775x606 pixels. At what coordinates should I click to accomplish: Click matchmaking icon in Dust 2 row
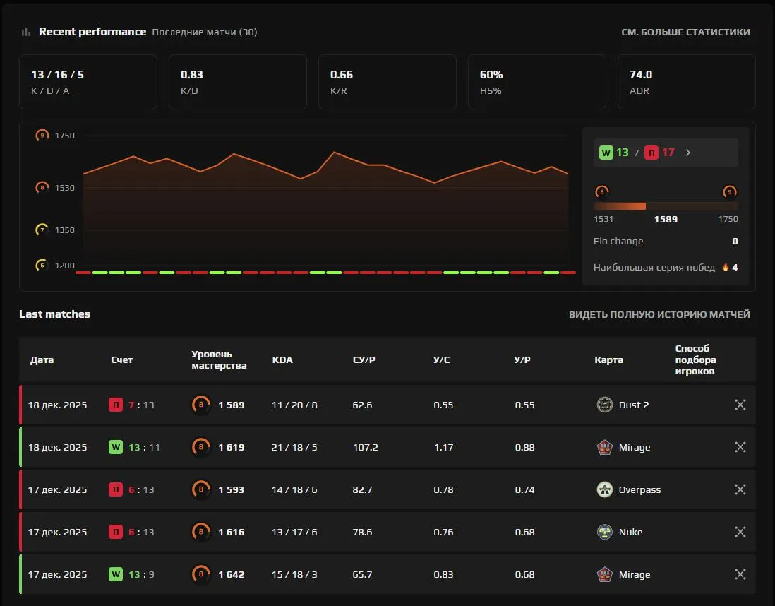[740, 405]
